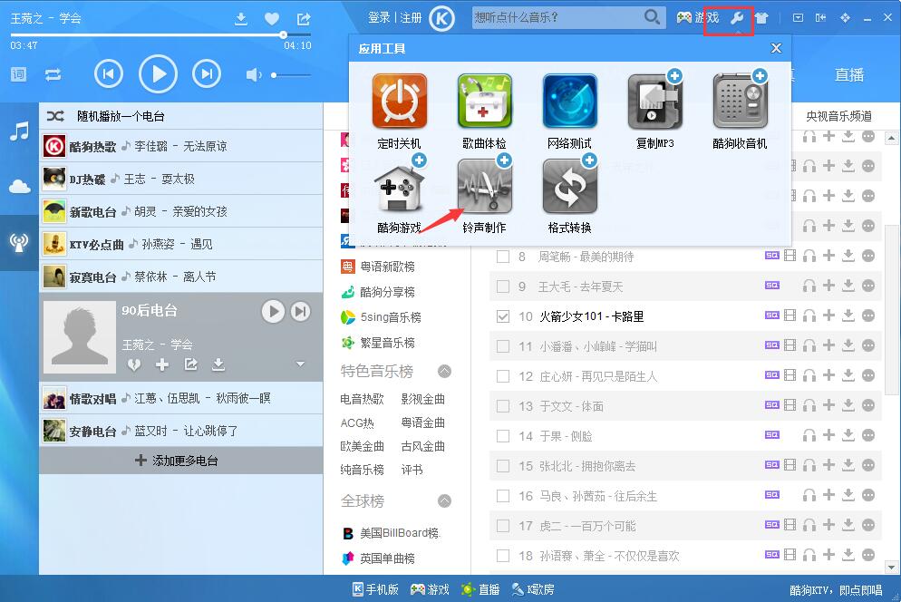
Task: Open the 复制MP3 copy tool
Action: (x=654, y=102)
